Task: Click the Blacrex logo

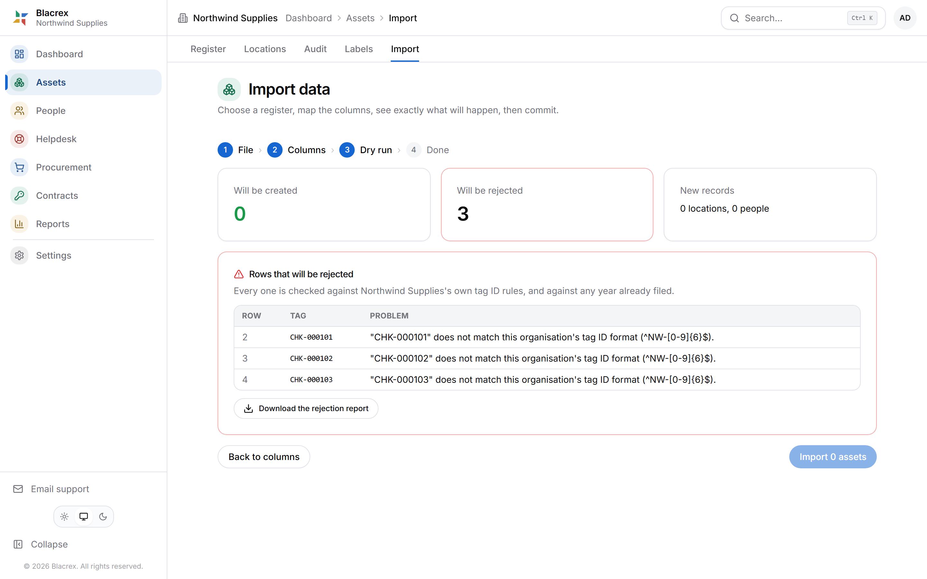Action: (x=21, y=18)
